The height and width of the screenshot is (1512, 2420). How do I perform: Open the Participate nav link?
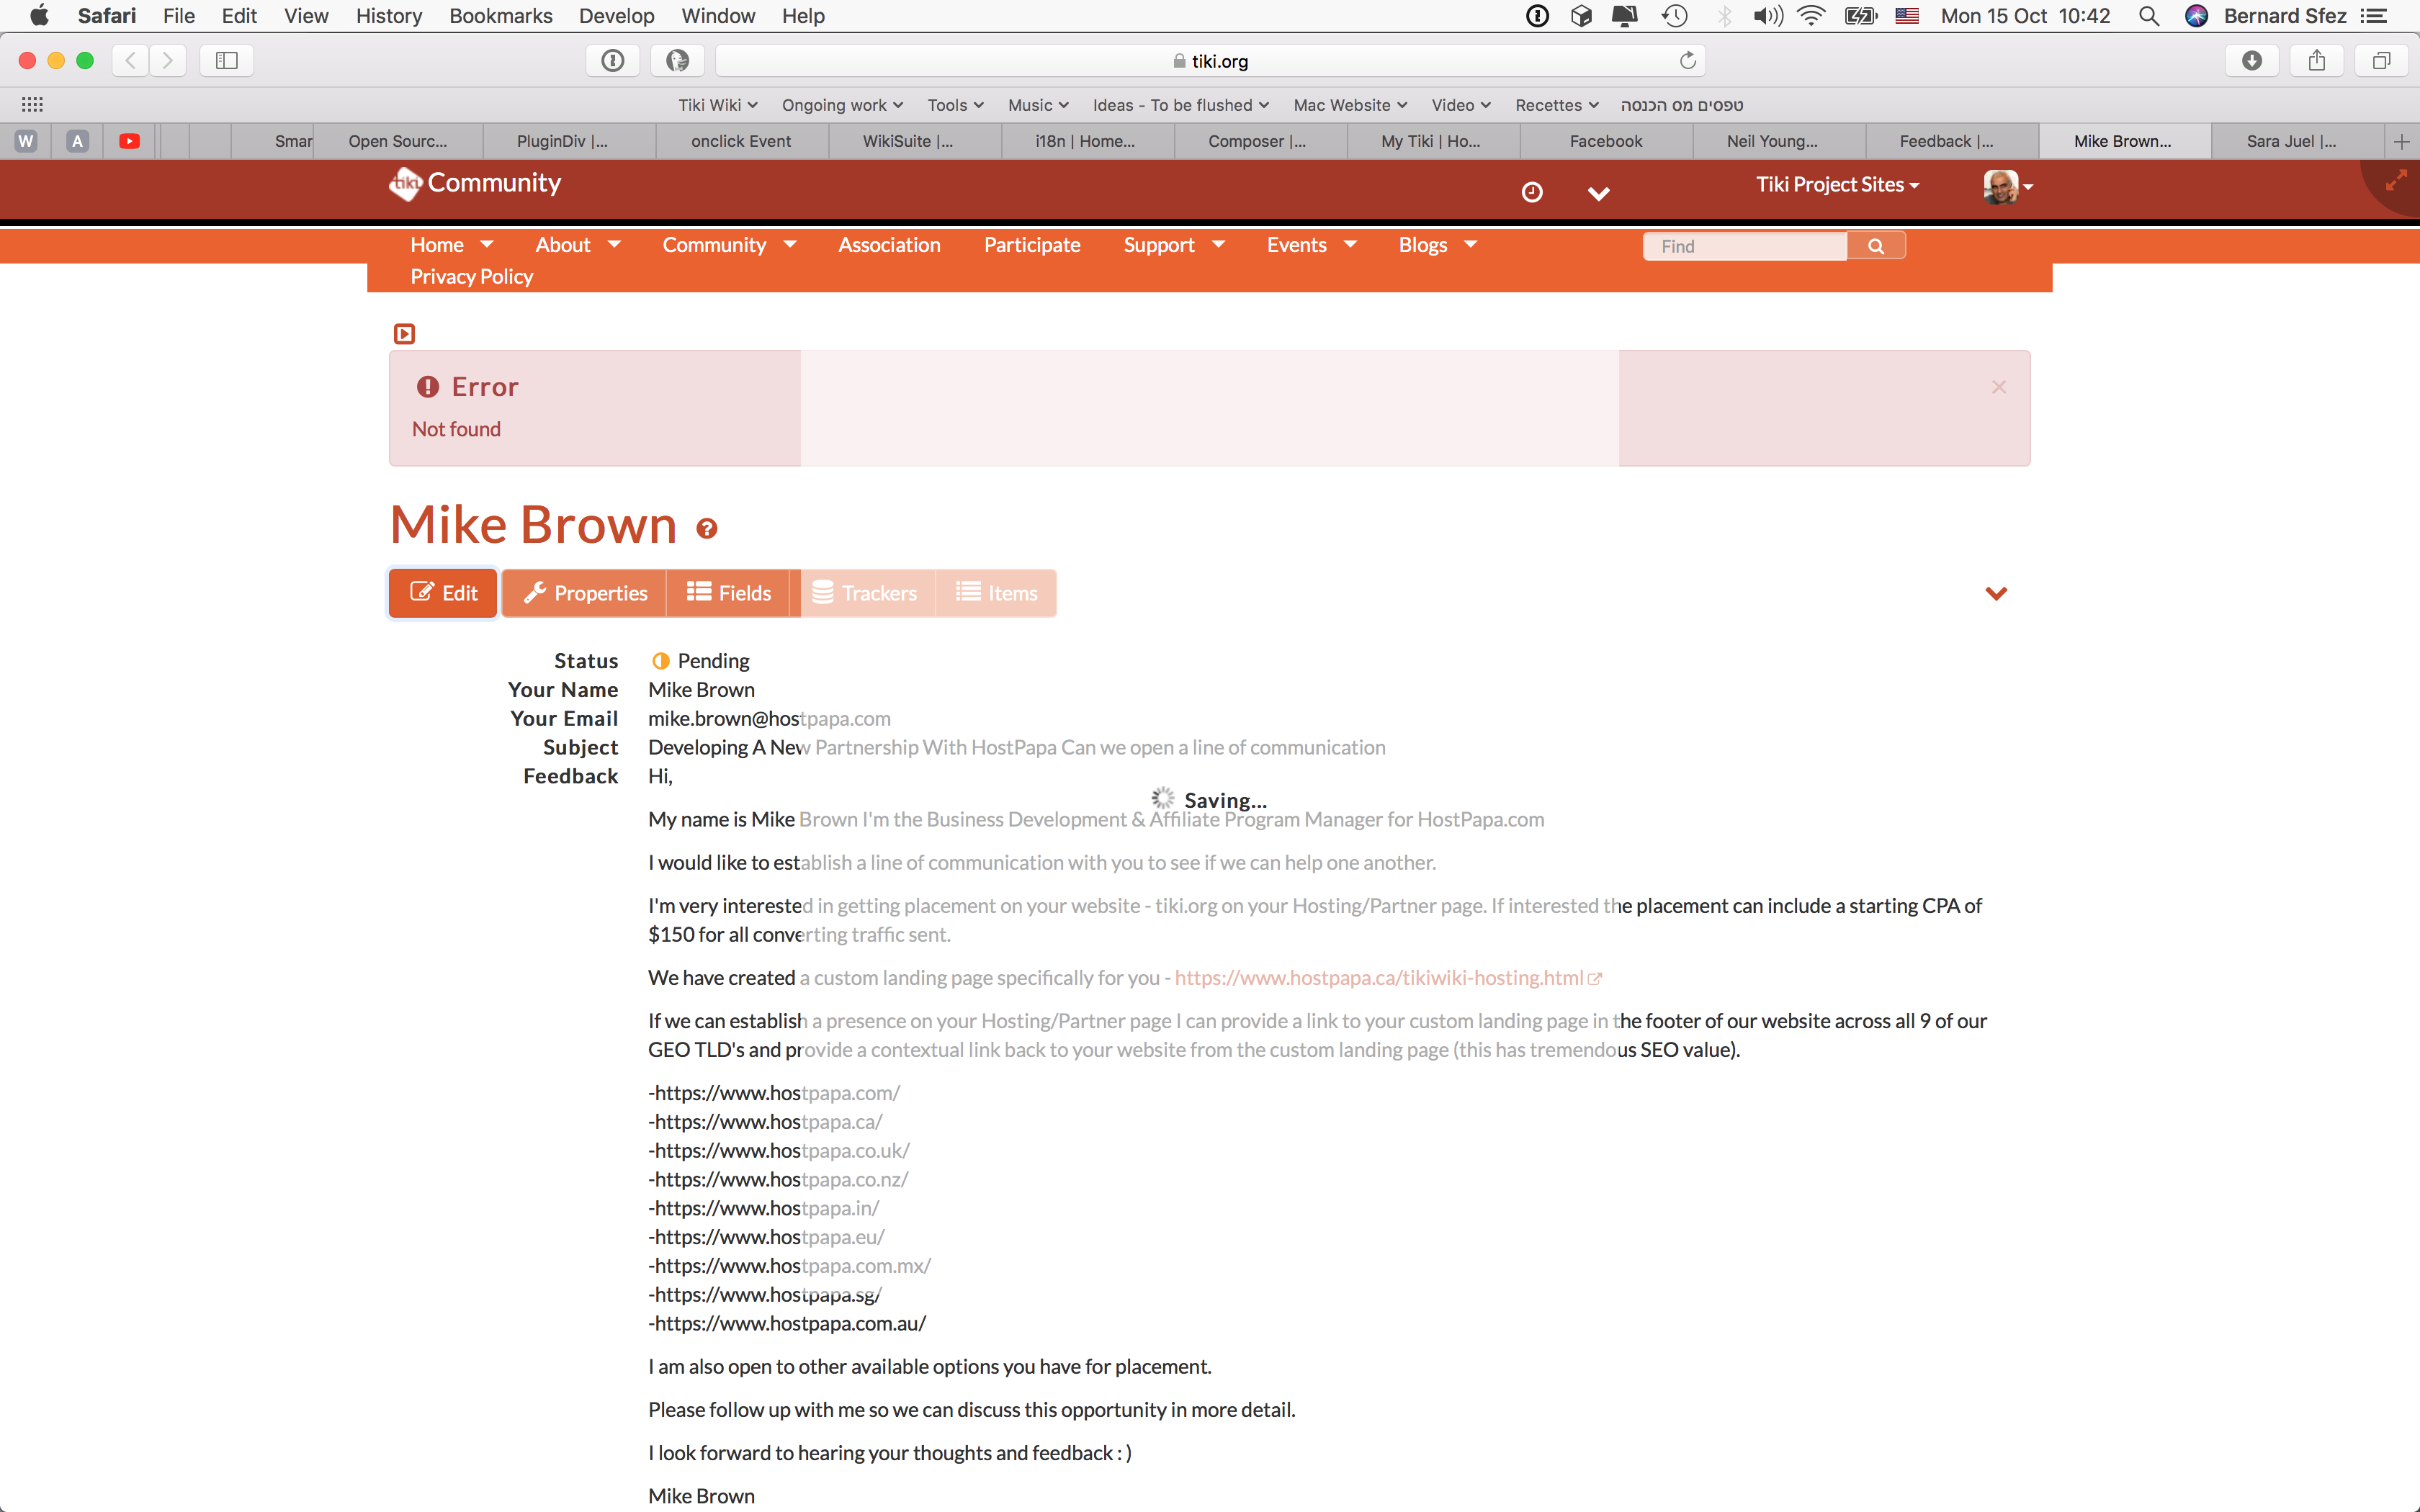1032,245
